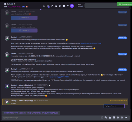Click booster ID 824CC84BCB in the message

[x=48, y=56]
